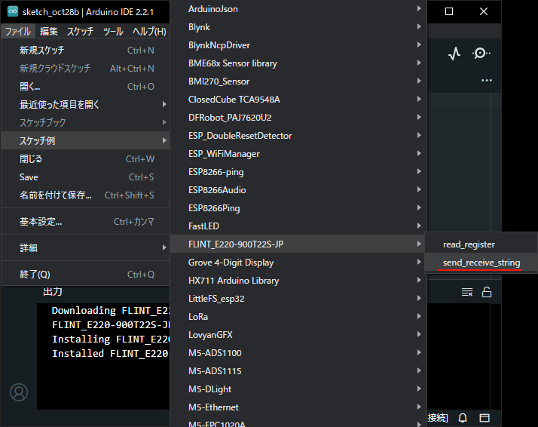The height and width of the screenshot is (427, 538).
Task: Open read_register example sketch
Action: tap(481, 244)
